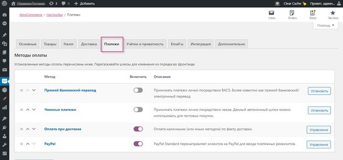Open the Posts pushpin icon in sidebar
The width and height of the screenshot is (343, 160).
point(5,35)
